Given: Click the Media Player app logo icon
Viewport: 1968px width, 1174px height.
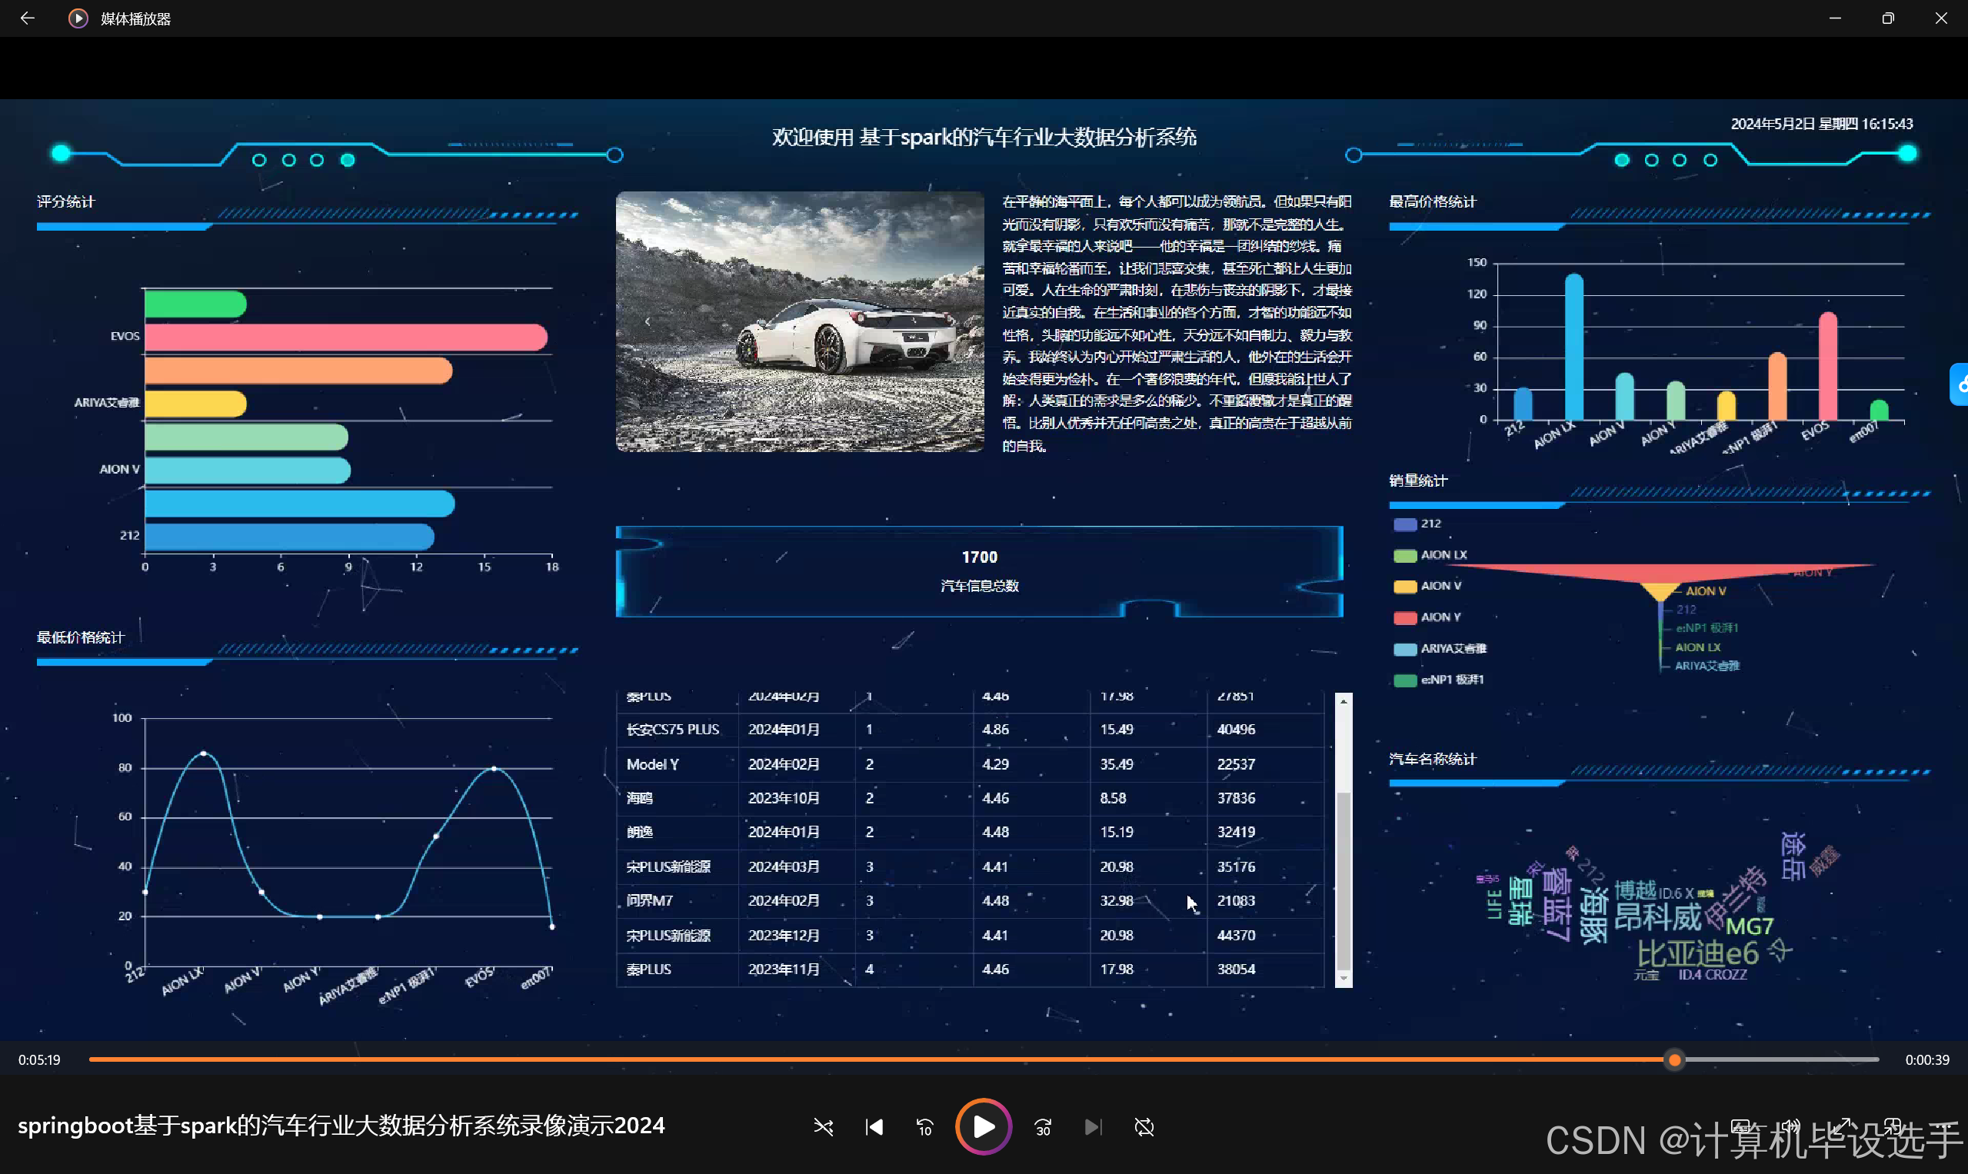Looking at the screenshot, I should [x=78, y=18].
